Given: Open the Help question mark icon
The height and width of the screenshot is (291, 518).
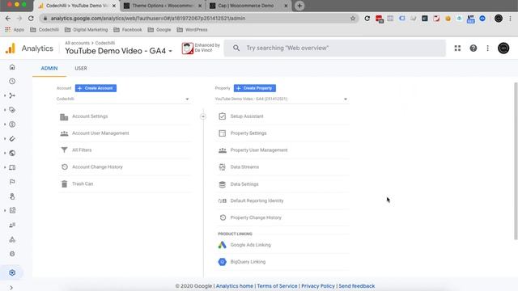Looking at the screenshot, I should (x=473, y=48).
